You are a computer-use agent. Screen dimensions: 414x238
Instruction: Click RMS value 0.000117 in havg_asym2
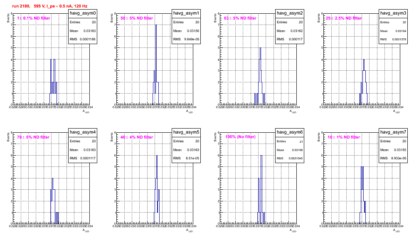point(296,39)
